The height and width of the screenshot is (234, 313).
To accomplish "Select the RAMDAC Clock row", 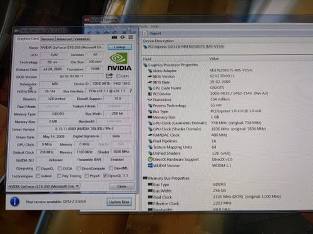I will 188,135.
